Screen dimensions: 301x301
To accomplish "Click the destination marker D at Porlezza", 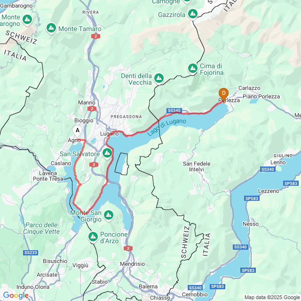I will click(223, 95).
